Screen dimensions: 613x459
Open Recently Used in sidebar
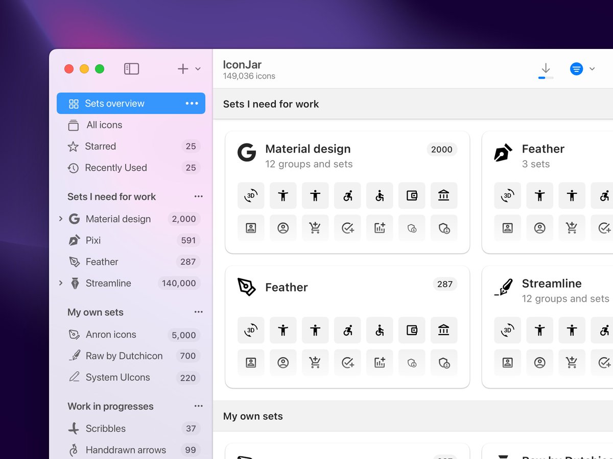pyautogui.click(x=131, y=168)
